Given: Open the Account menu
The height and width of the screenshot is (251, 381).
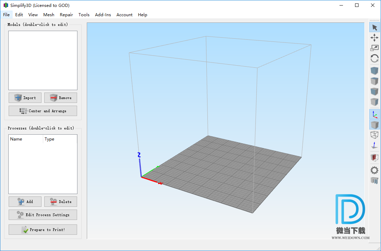Looking at the screenshot, I should pos(124,15).
